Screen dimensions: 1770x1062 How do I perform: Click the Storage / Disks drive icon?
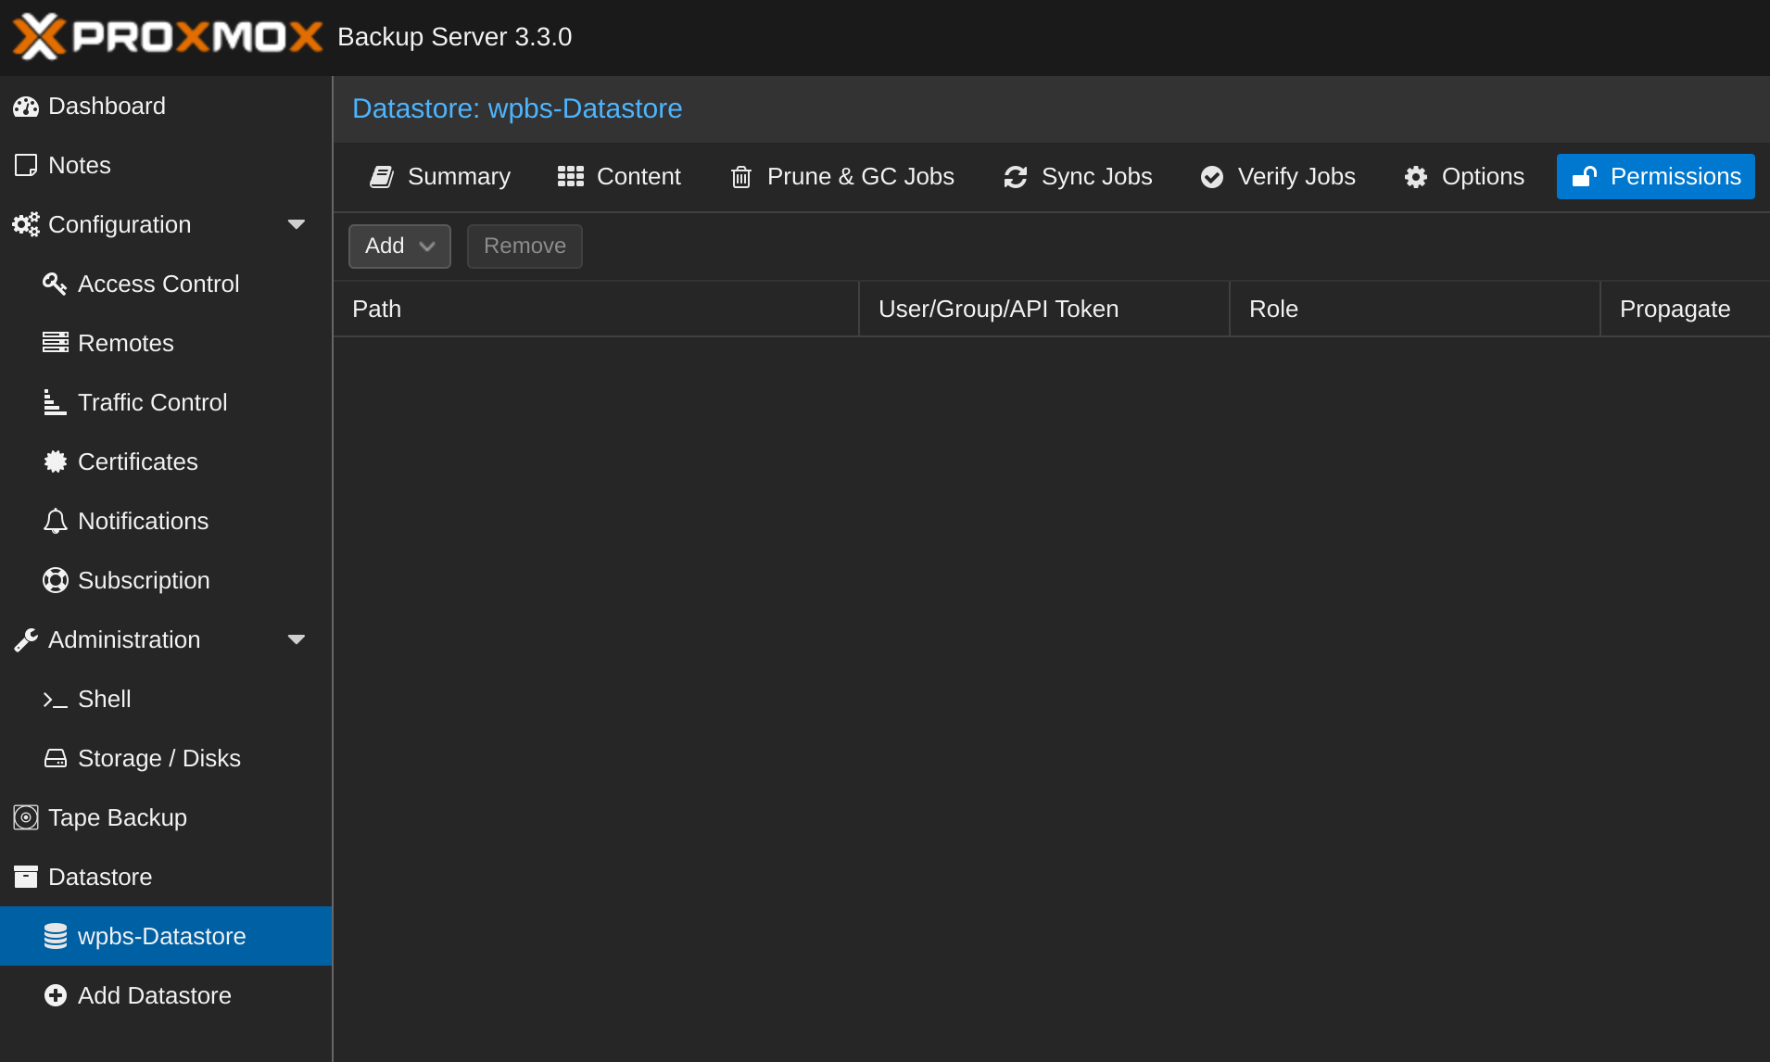tap(56, 758)
